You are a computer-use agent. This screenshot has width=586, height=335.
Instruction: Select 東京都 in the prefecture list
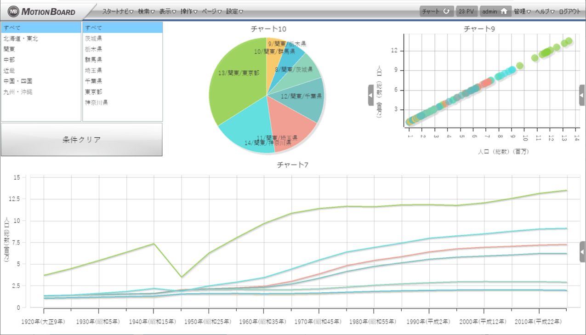click(93, 91)
